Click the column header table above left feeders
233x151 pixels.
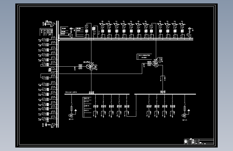click(46, 32)
